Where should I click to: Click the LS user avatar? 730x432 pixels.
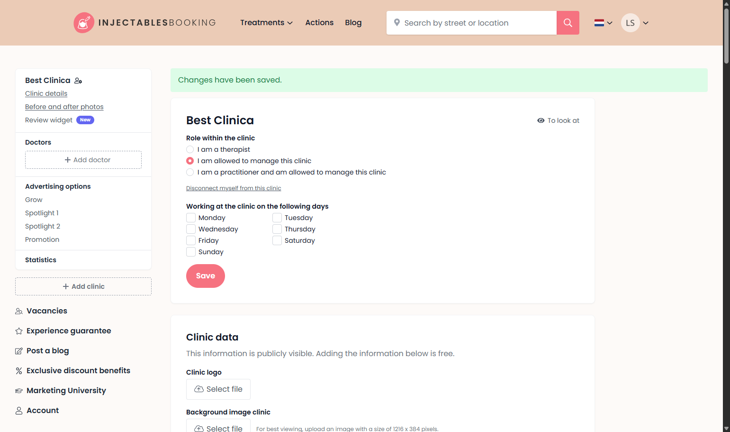(631, 23)
